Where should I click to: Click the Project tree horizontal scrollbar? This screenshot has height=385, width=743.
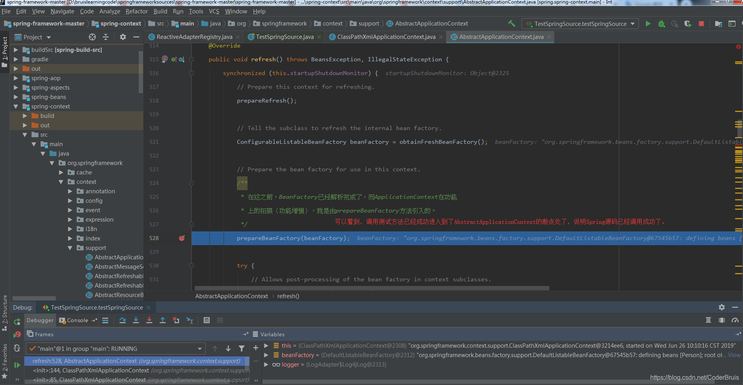tap(34, 298)
